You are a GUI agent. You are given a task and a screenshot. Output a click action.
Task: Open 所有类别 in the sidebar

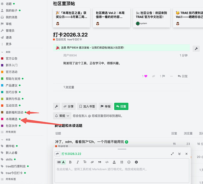pos(11,132)
